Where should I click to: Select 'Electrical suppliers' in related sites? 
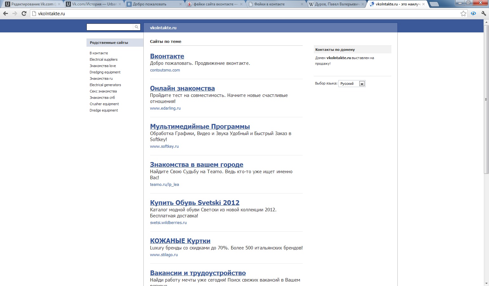coord(103,59)
